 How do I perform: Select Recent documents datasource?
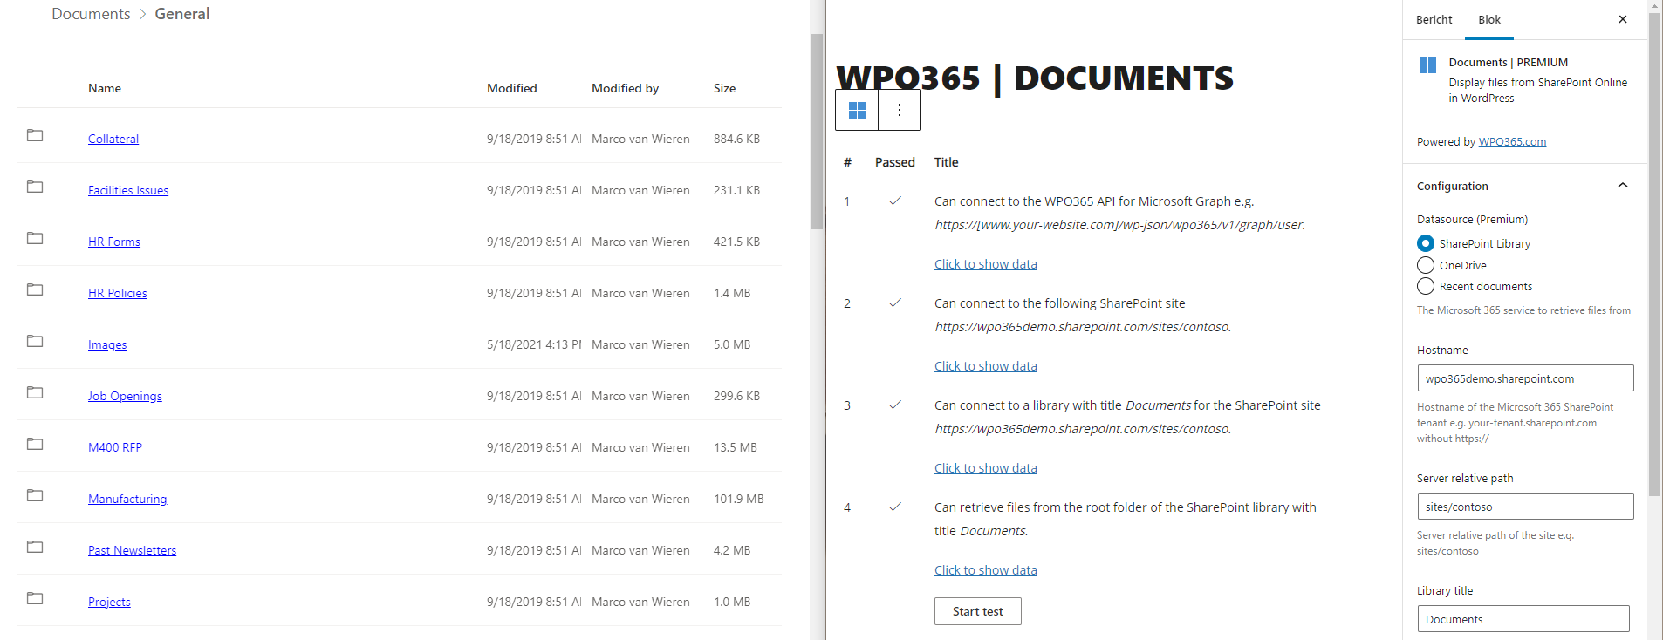[1426, 286]
